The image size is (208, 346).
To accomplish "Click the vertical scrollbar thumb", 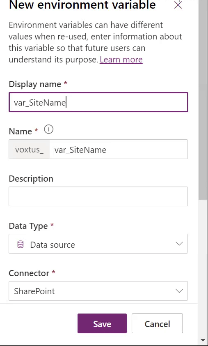I will point(203,99).
